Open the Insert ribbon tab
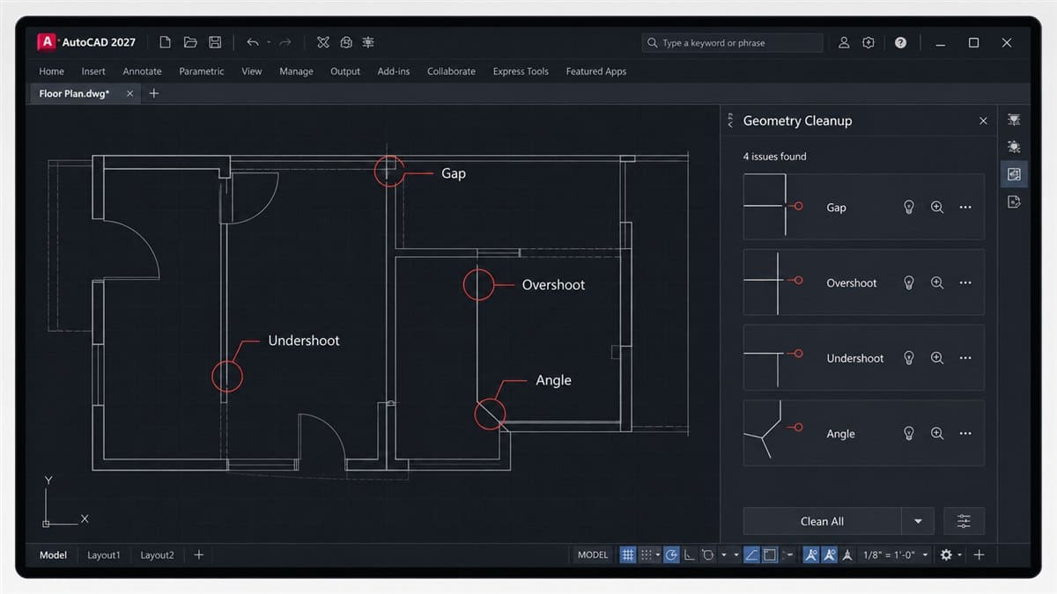The image size is (1057, 594). [x=93, y=71]
